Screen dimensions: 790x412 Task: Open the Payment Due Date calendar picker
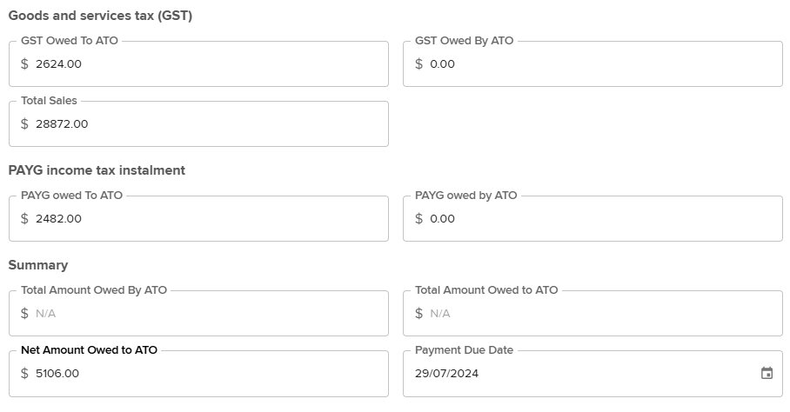[x=767, y=373]
